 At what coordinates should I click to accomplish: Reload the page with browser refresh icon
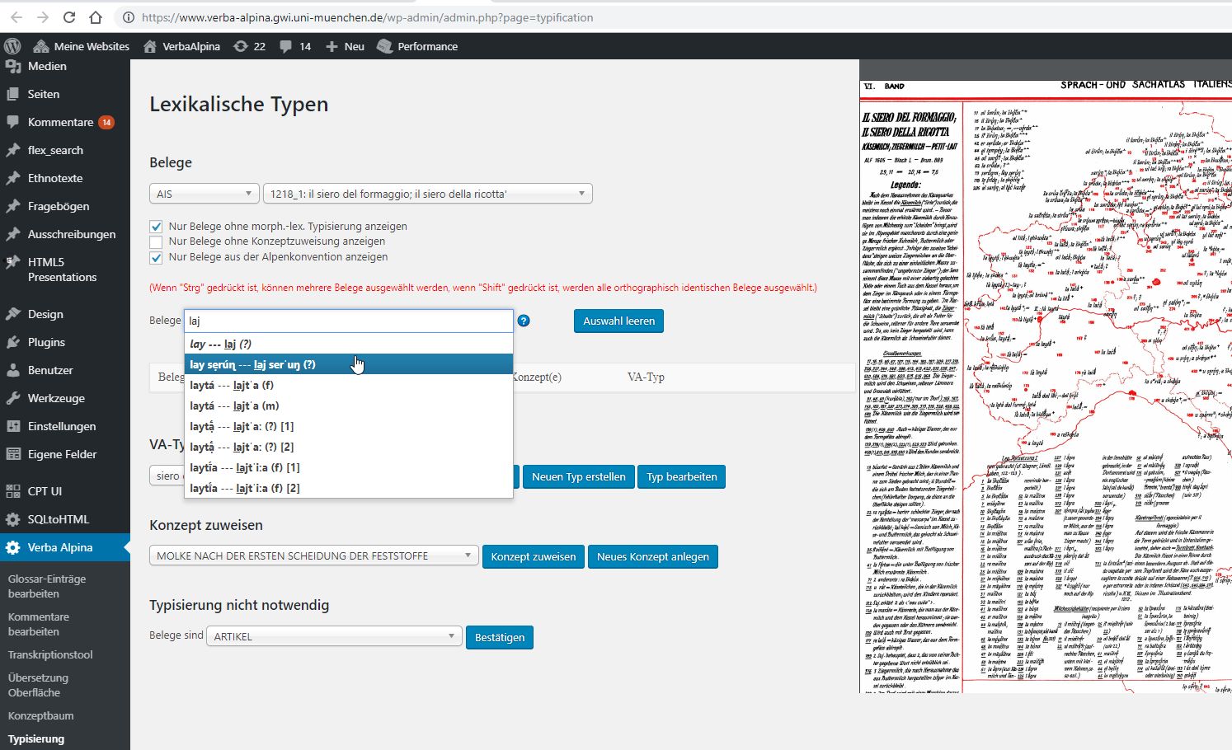pos(69,17)
